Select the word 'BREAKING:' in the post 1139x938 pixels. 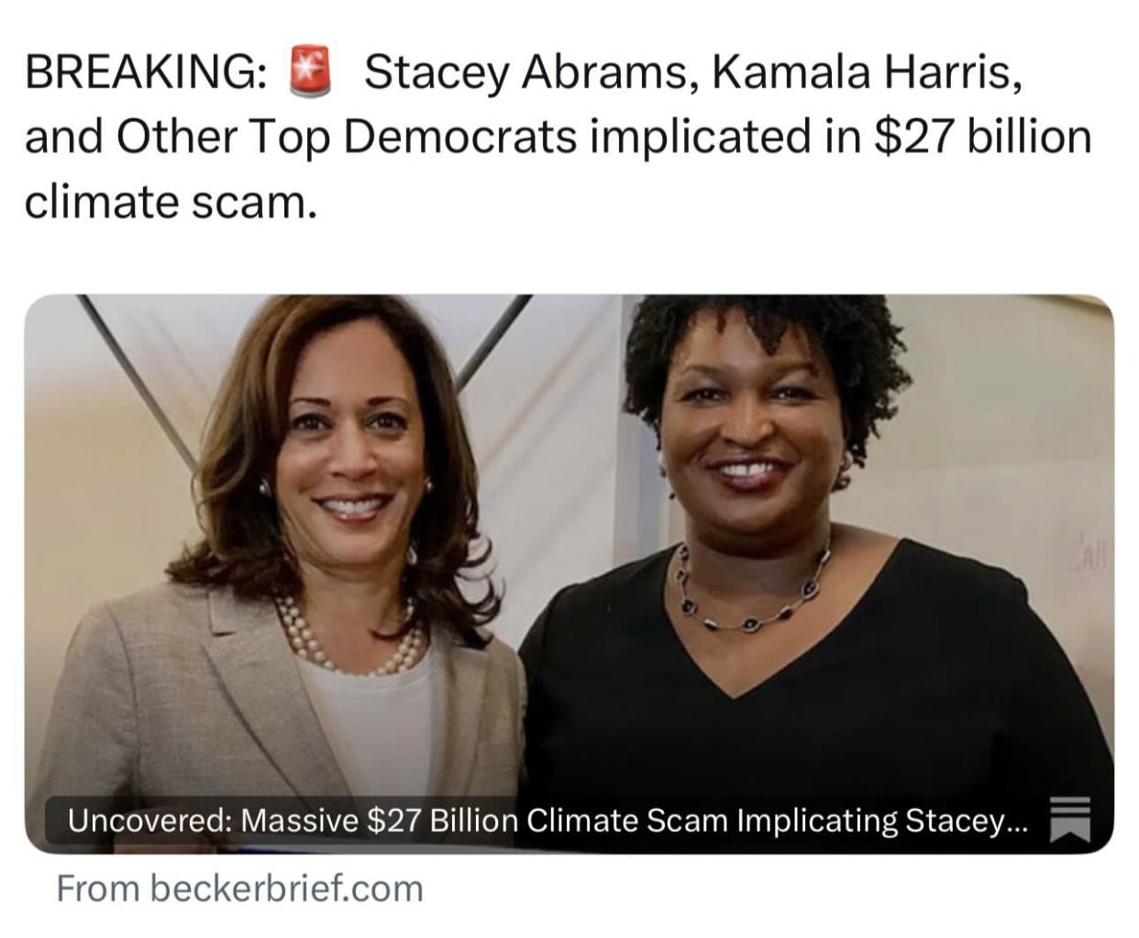[146, 73]
